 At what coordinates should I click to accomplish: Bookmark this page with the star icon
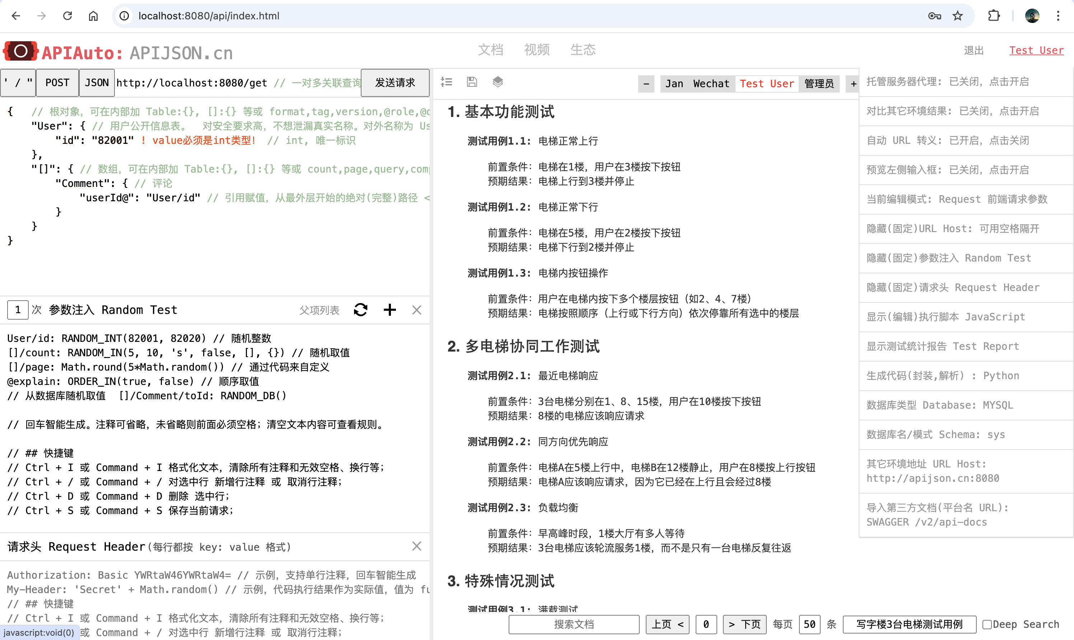(958, 16)
